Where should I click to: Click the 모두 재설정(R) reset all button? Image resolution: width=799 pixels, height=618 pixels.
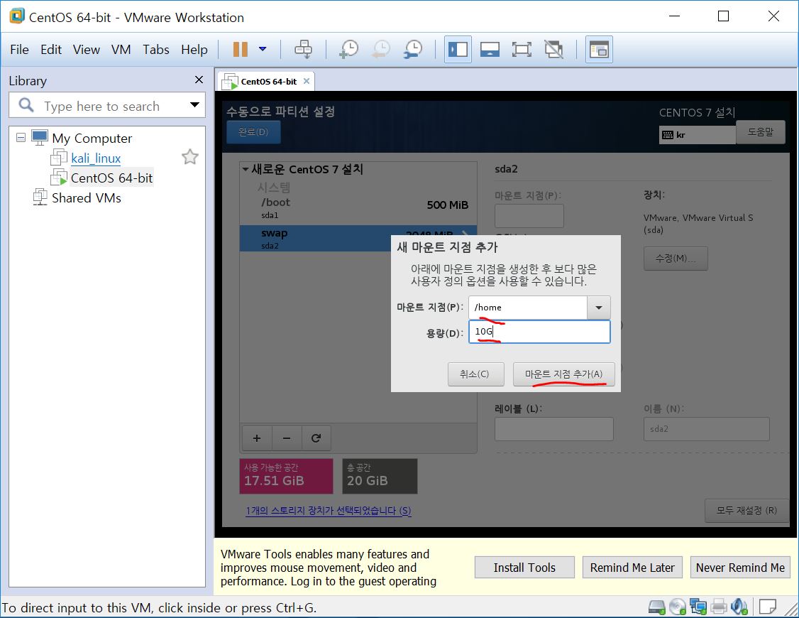click(x=746, y=511)
